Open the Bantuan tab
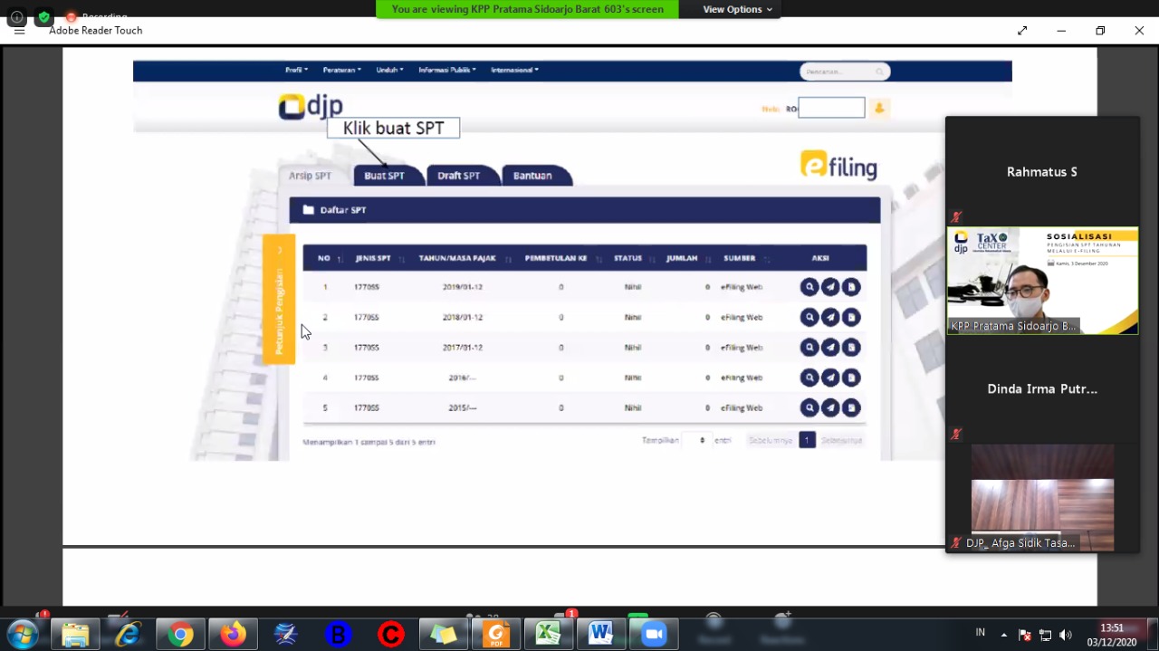Screen dimensions: 1159x651 (532, 176)
